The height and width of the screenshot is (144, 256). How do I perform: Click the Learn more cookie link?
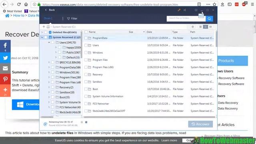point(169,140)
